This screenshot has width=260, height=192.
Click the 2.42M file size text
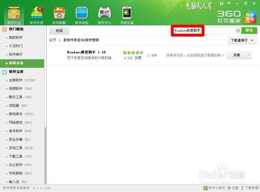click(152, 56)
